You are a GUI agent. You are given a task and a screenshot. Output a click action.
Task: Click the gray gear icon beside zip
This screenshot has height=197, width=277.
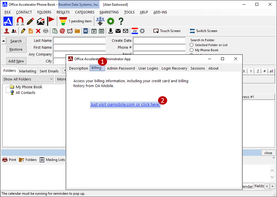click(x=142, y=31)
